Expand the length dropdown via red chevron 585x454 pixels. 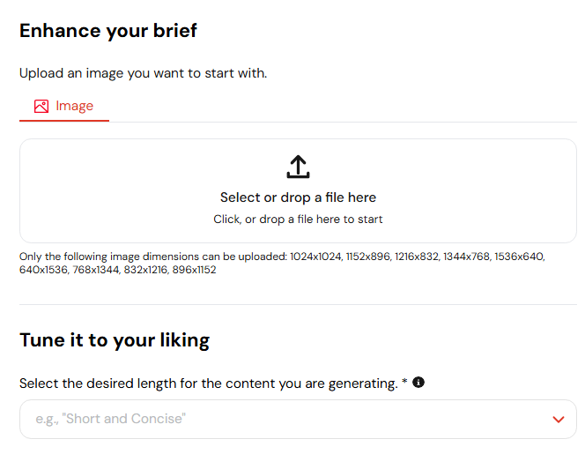(559, 420)
